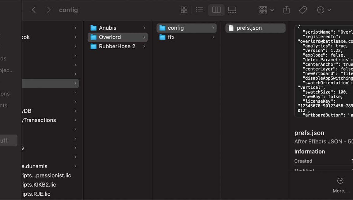Expand the Overlord folder chevron
The width and height of the screenshot is (353, 200).
[144, 37]
